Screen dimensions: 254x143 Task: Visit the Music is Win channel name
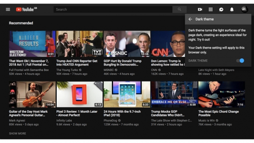[x=206, y=120]
